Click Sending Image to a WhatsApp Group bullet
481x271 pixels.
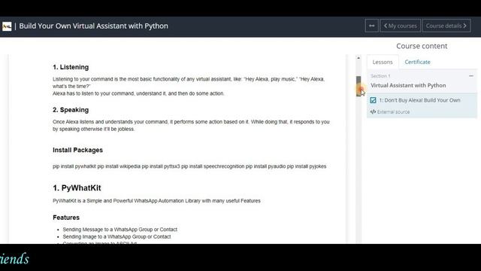pyautogui.click(x=116, y=236)
